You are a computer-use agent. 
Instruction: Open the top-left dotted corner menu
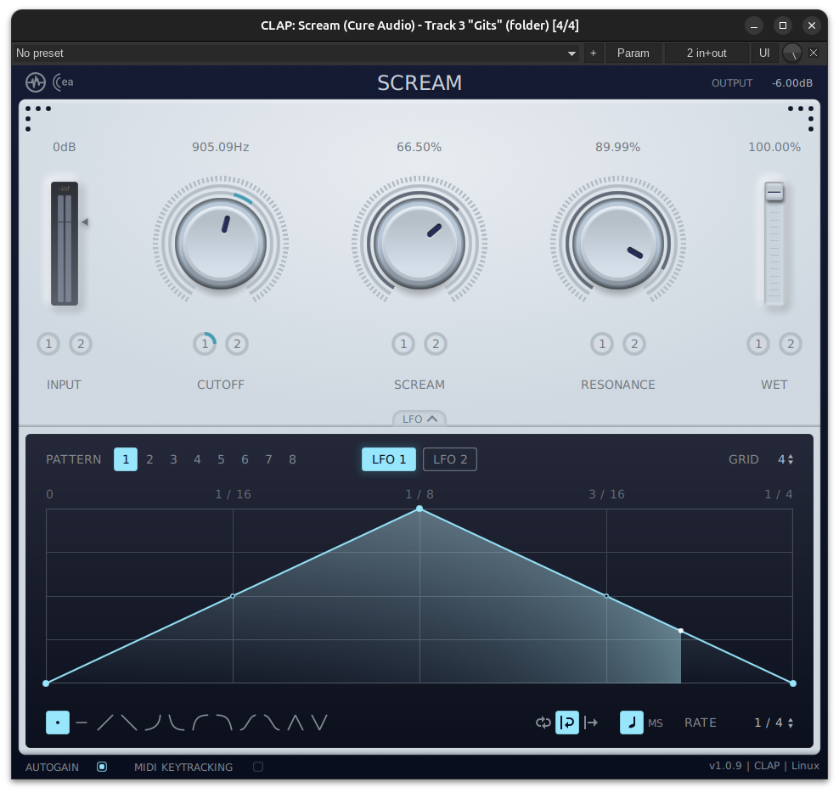(37, 117)
